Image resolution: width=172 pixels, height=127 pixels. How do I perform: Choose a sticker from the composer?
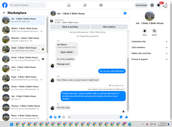coord(60,117)
